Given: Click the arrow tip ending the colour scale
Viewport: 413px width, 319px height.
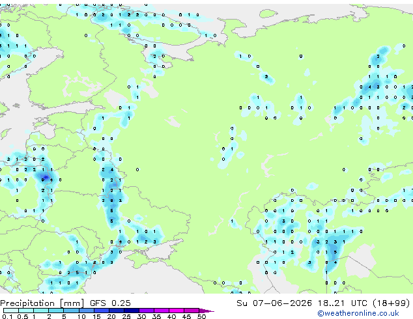Looking at the screenshot, I should point(206,311).
